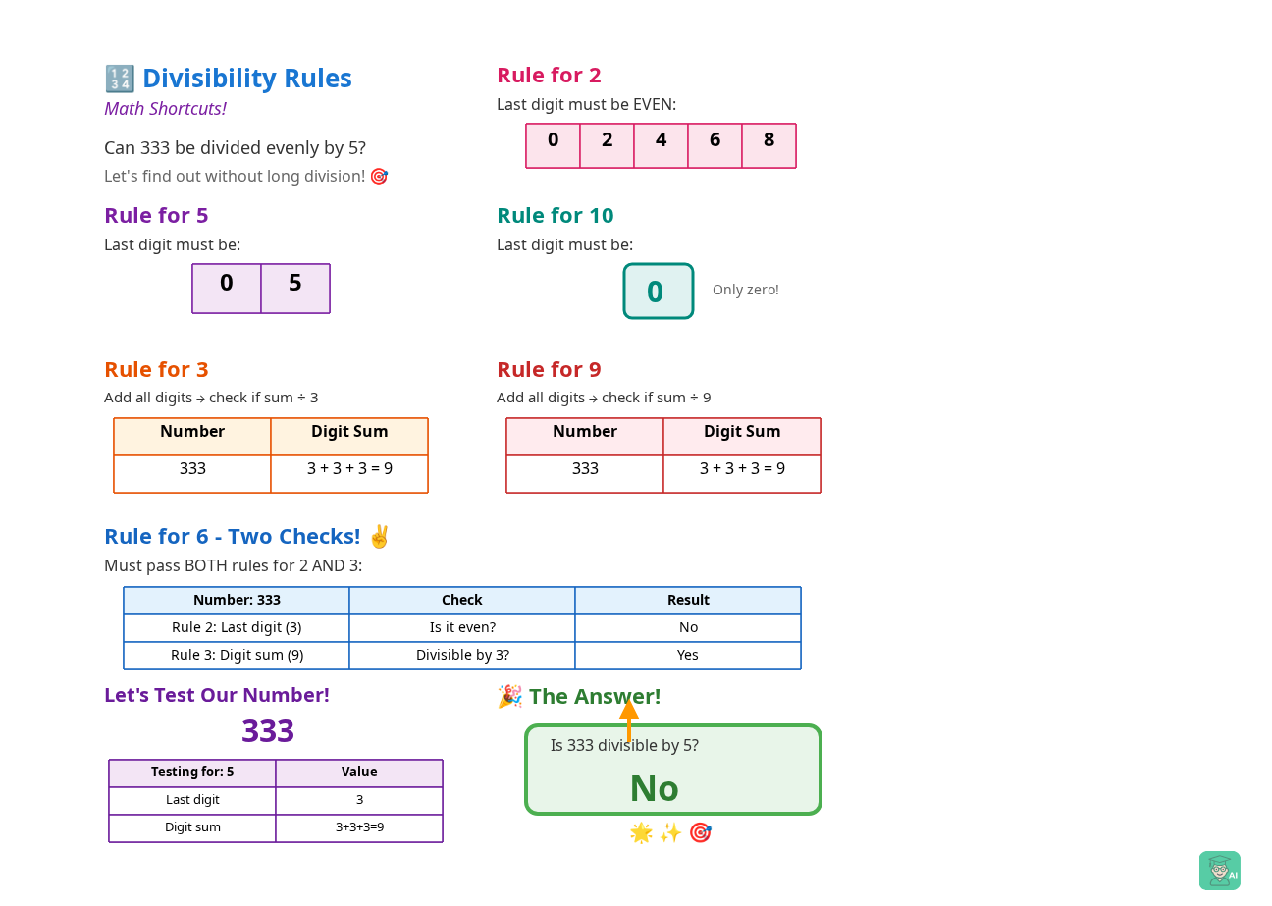Click 'Can 333 be divided evenly by 5?'
Image resolution: width=1272 pixels, height=906 pixels.
(x=236, y=148)
